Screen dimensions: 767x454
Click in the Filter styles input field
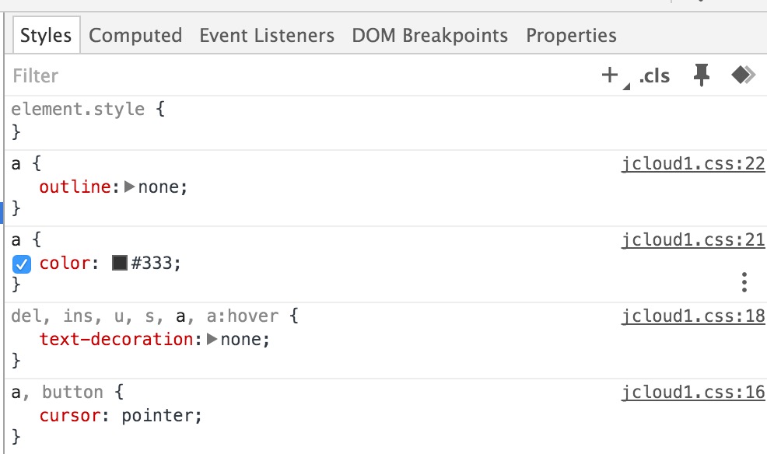pyautogui.click(x=293, y=75)
